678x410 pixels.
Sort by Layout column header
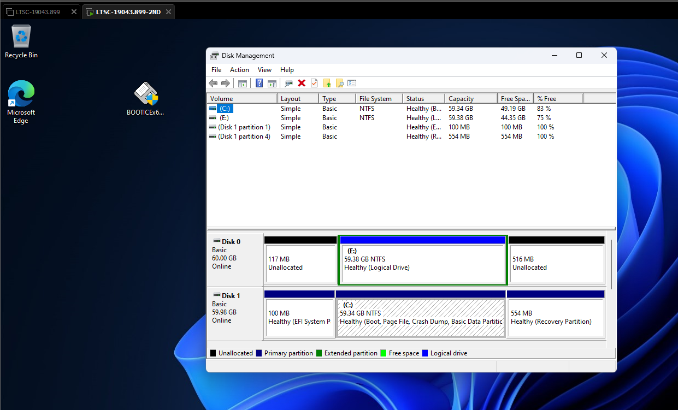(x=298, y=99)
